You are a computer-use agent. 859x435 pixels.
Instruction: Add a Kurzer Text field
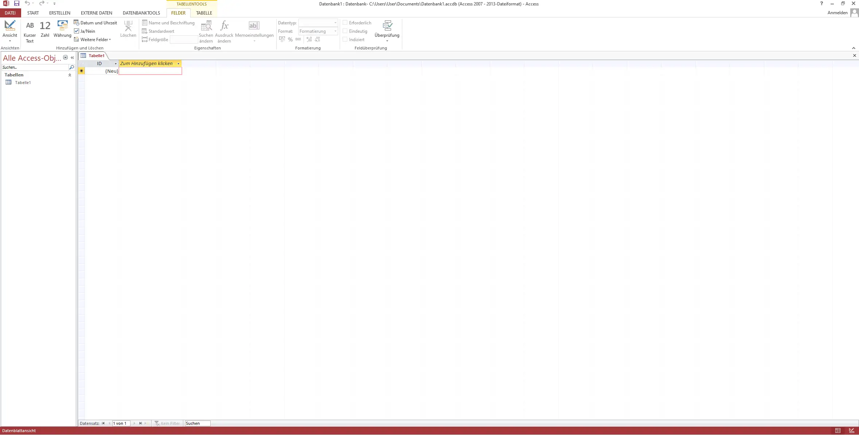pos(30,32)
